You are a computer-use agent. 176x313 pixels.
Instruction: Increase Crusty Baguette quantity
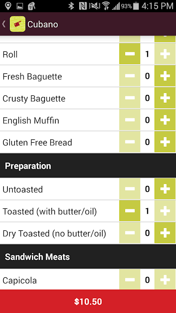[165, 98]
